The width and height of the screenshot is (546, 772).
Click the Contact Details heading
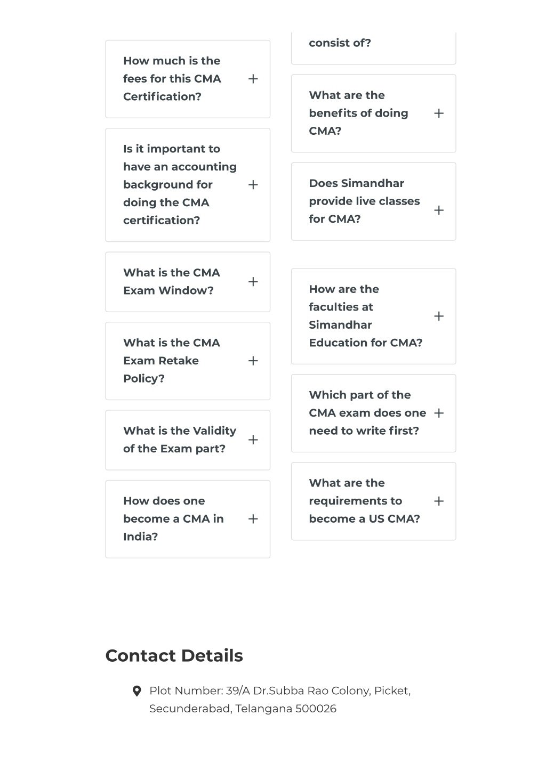(x=174, y=655)
